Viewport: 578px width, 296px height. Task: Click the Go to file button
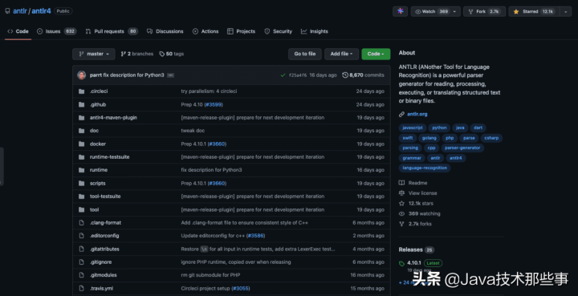click(x=305, y=54)
